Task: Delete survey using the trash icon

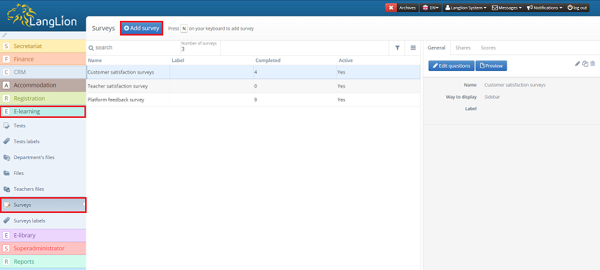Action: point(593,63)
